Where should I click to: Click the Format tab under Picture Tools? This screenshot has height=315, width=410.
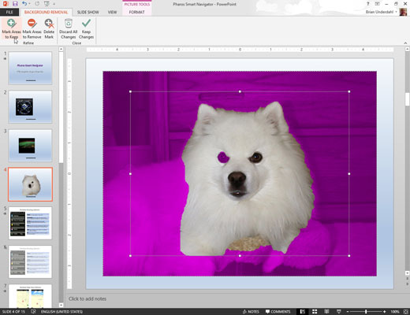point(136,12)
